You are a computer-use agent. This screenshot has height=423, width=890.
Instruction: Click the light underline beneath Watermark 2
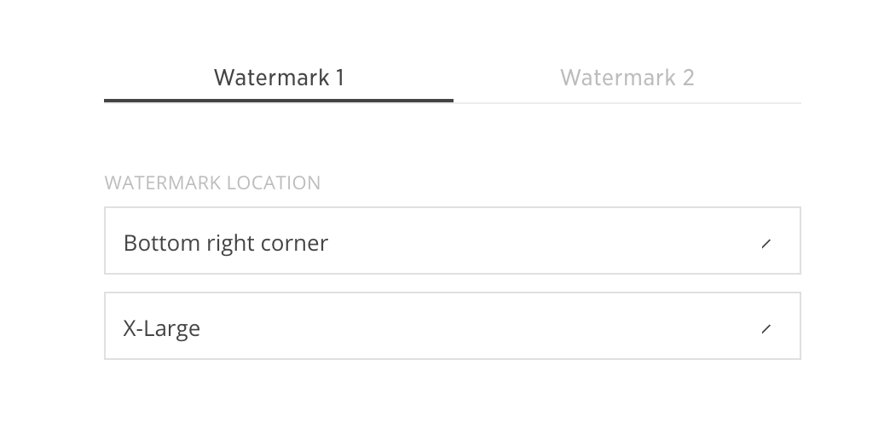[627, 102]
